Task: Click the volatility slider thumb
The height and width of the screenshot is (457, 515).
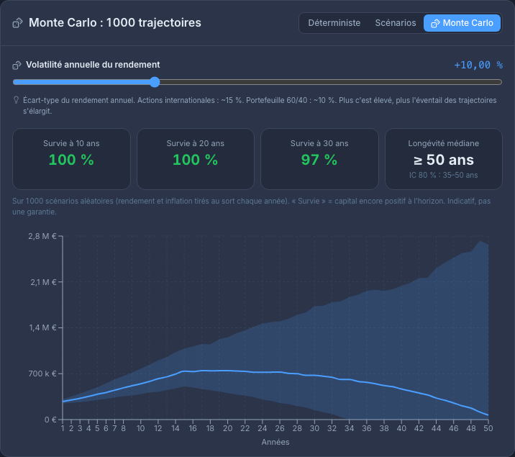Action: pos(155,82)
